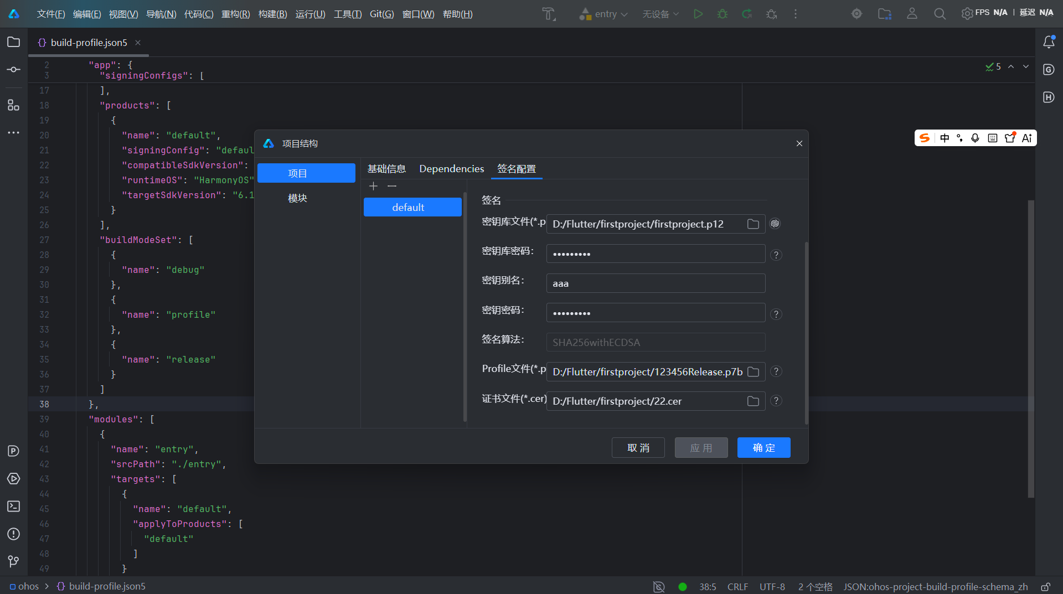This screenshot has width=1063, height=594.
Task: Browse for keystore .p12 file
Action: 753,224
